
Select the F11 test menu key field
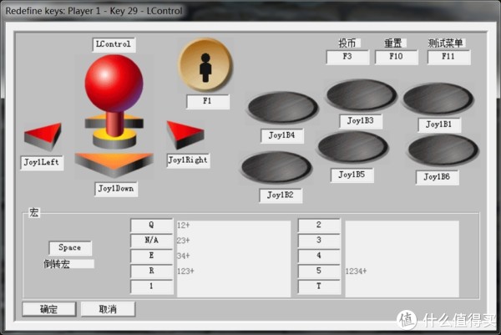click(448, 57)
